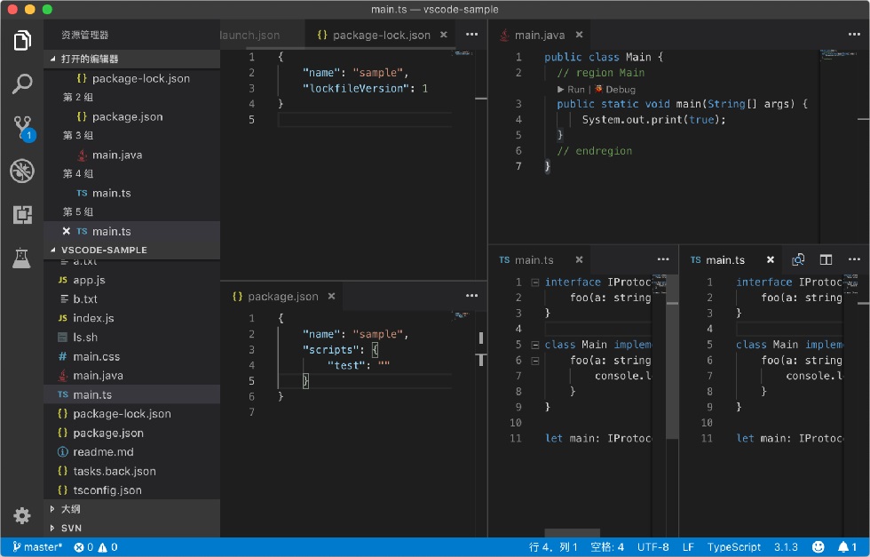Open more actions of main.java group

click(x=854, y=35)
